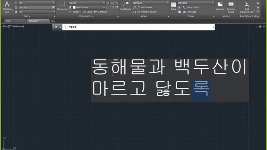
Task: Open the Multiline Text flyout arrow
Action: (x=13, y=11)
